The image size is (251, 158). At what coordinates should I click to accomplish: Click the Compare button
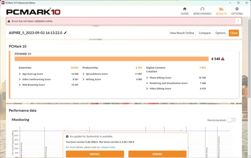click(x=205, y=33)
